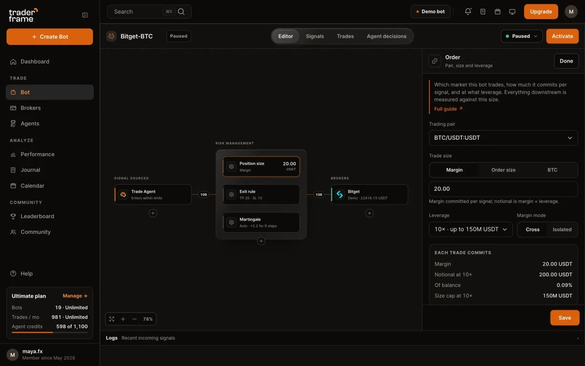Click the Done button
Screen dimensions: 585x366
[566, 61]
